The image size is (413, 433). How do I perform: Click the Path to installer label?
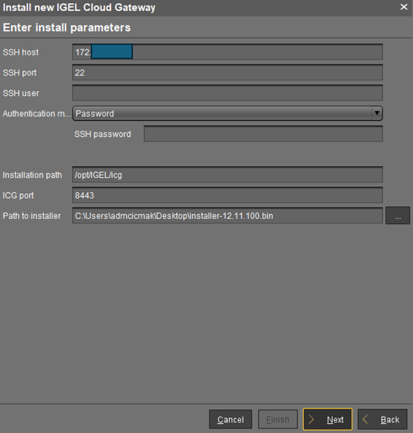coord(31,216)
